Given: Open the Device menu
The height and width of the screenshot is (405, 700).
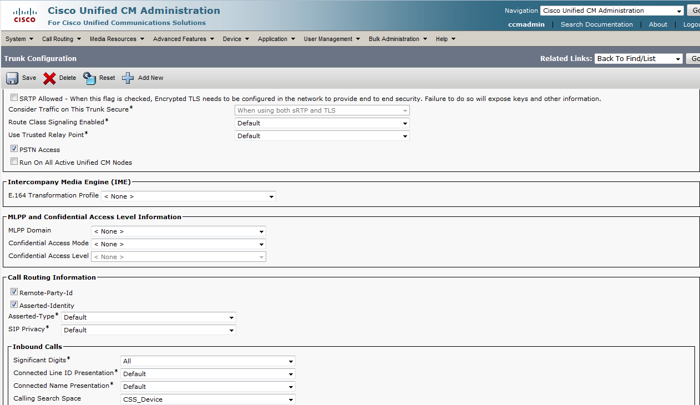Looking at the screenshot, I should click(236, 39).
